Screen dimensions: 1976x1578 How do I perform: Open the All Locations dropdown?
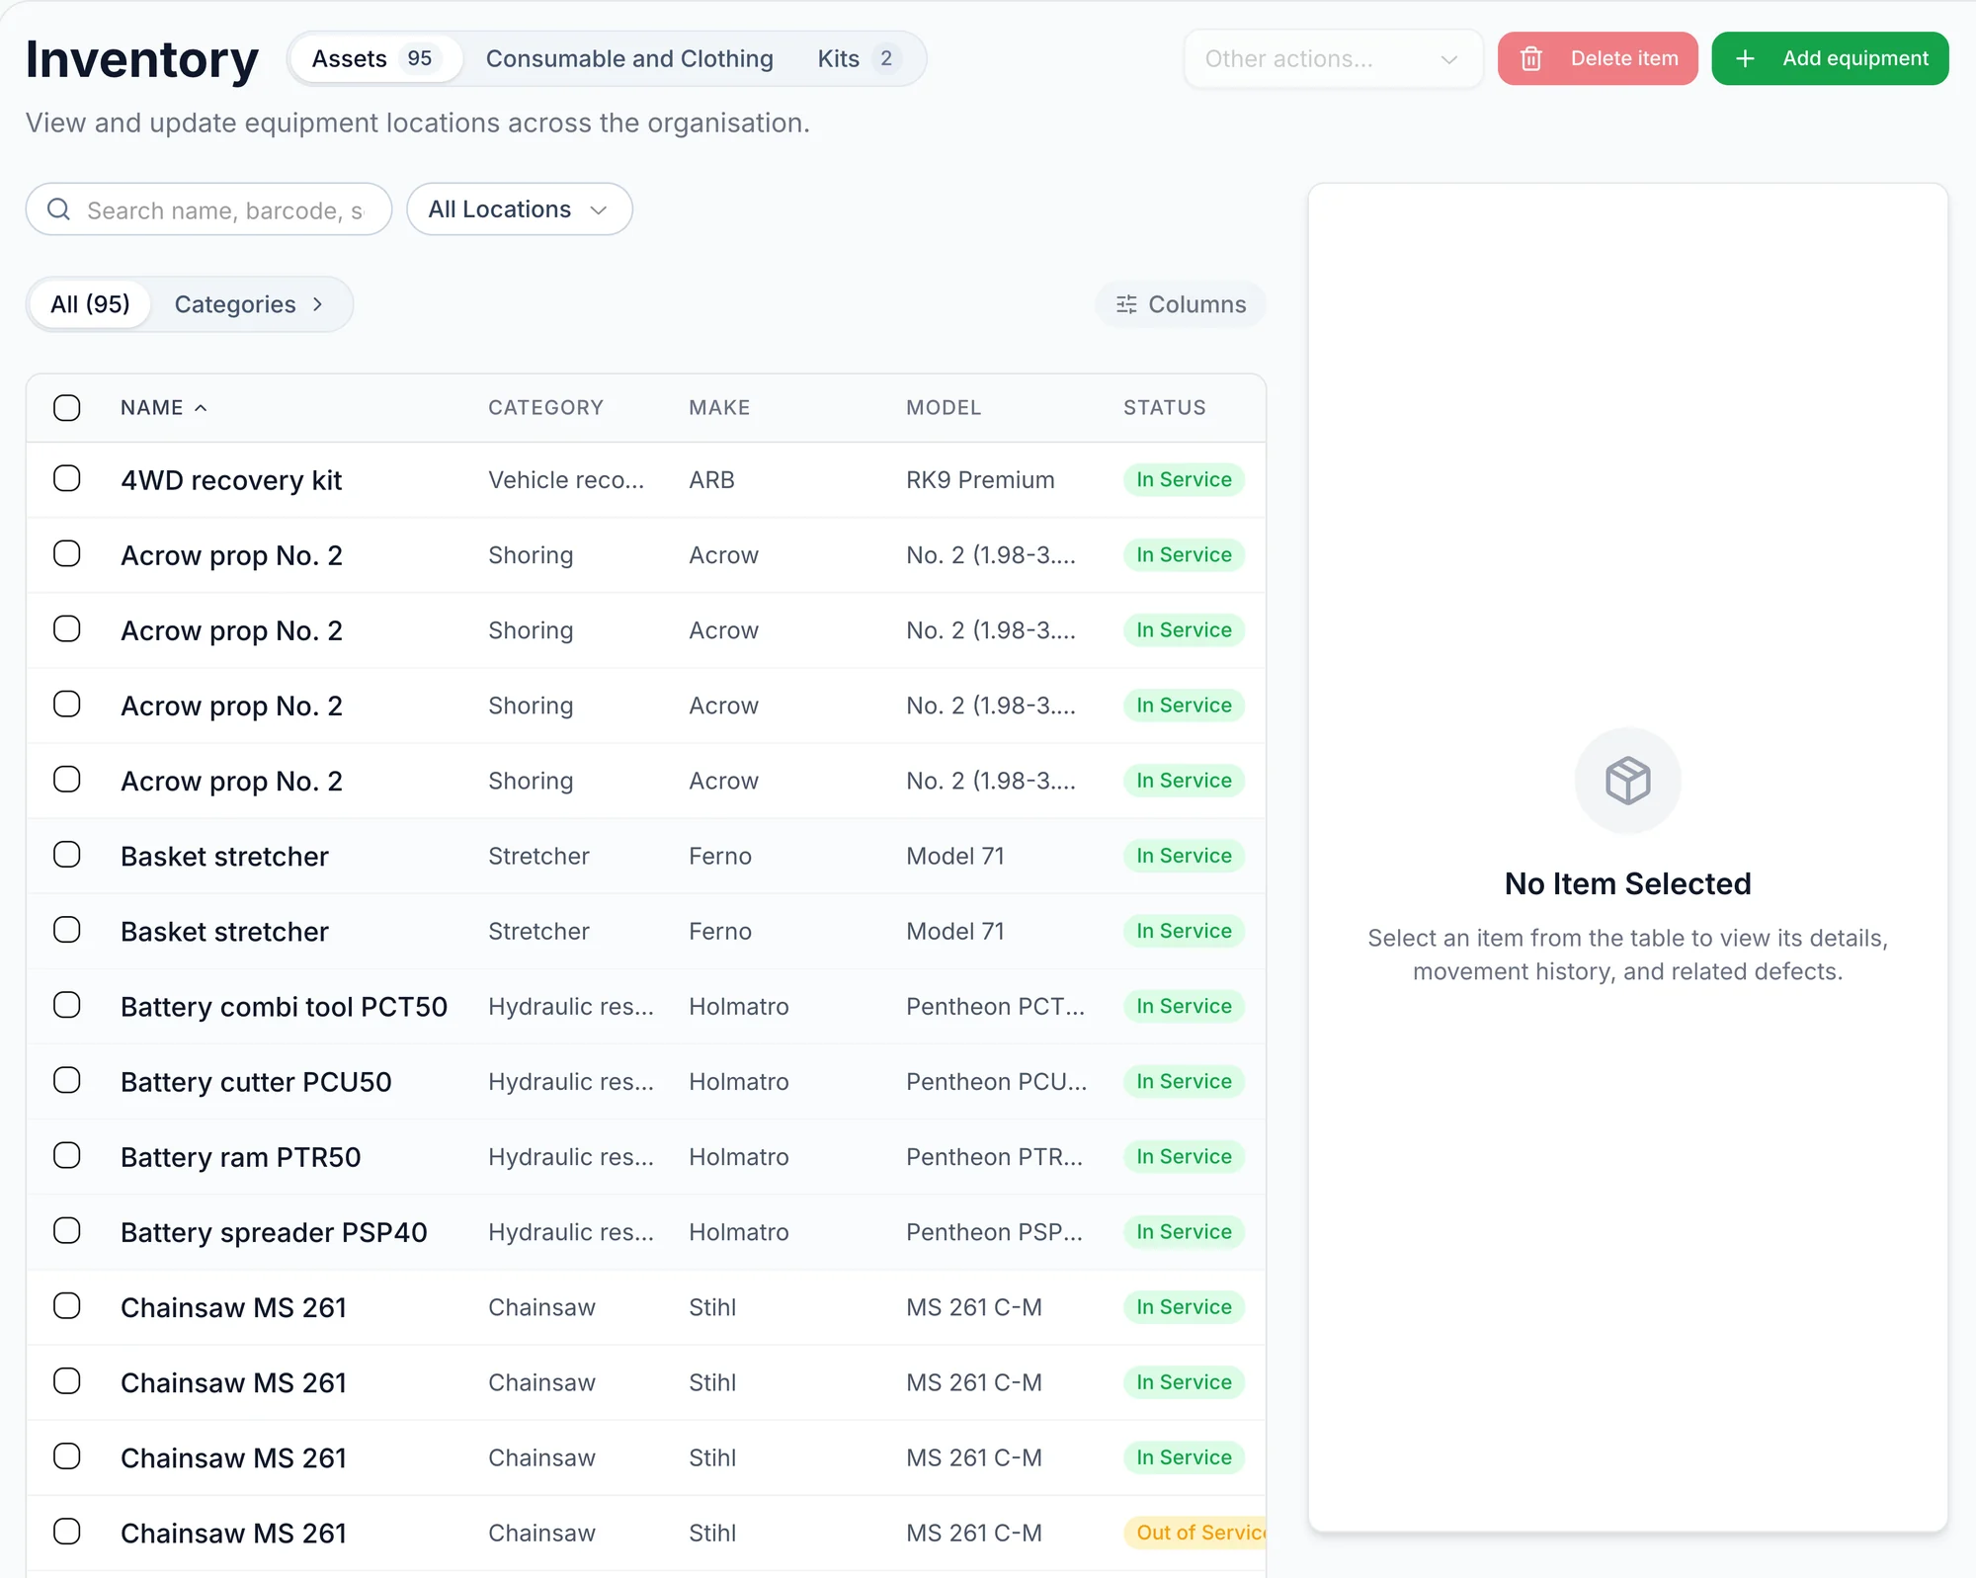pyautogui.click(x=520, y=209)
